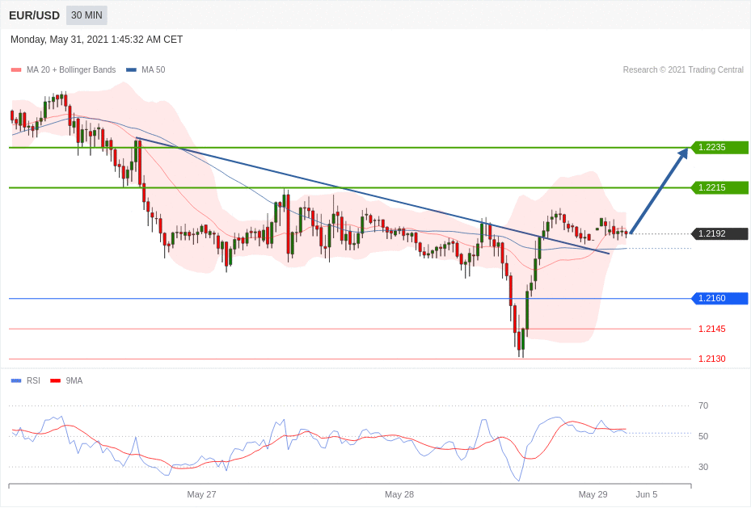Select the 1.2215 green resistance tag
The width and height of the screenshot is (751, 508).
click(x=719, y=187)
